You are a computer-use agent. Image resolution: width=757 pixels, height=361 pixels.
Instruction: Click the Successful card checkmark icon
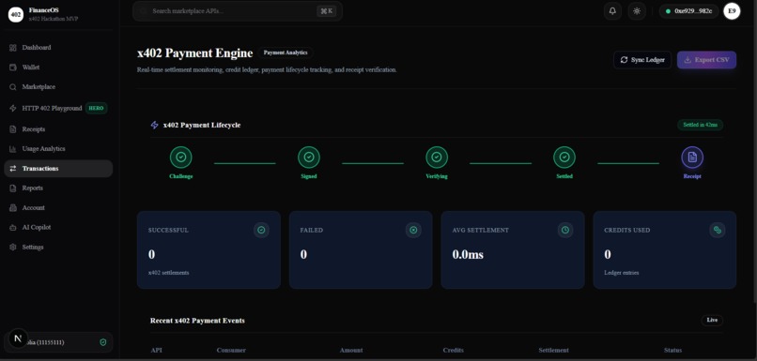tap(261, 231)
